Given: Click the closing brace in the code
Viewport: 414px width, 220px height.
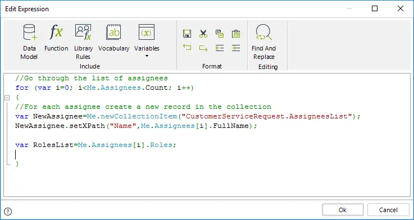Looking at the screenshot, I should tap(17, 164).
